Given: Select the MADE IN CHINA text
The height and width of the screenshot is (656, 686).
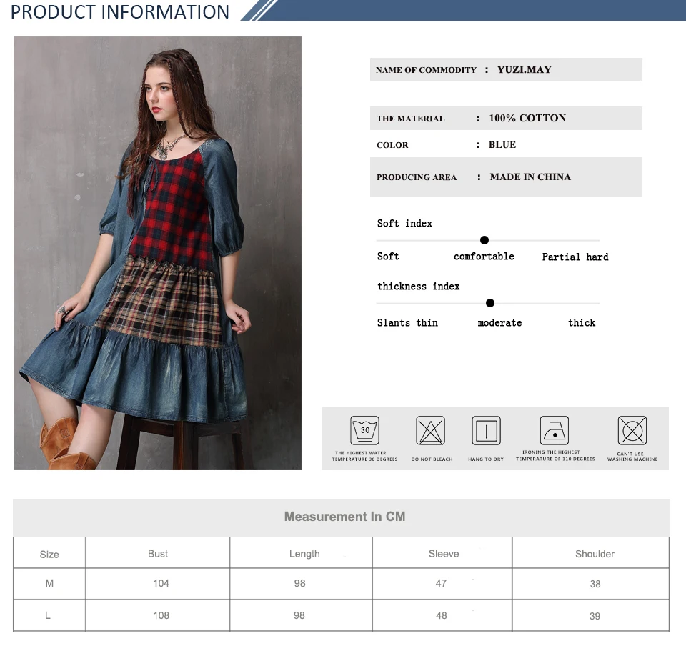Looking at the screenshot, I should [x=530, y=177].
